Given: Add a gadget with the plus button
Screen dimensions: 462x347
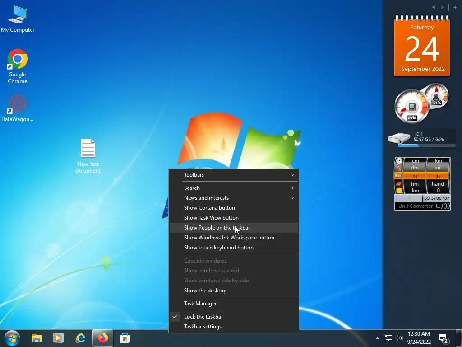Looking at the screenshot, I should tap(455, 7).
